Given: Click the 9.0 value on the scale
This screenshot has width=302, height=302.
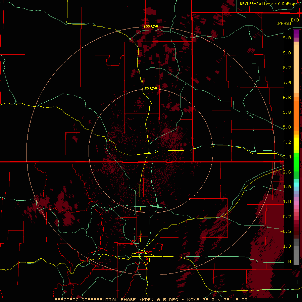Looking at the screenshot, I should 287,53.
